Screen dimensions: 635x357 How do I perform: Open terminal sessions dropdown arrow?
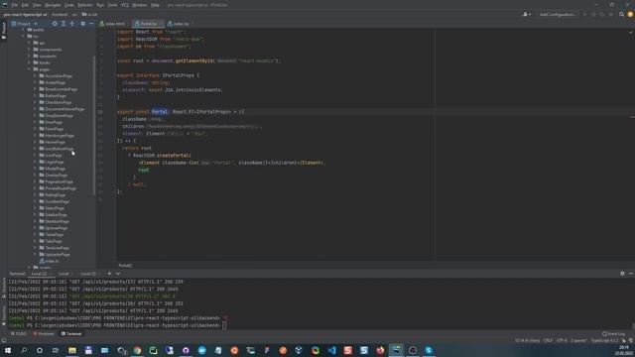[x=118, y=274]
